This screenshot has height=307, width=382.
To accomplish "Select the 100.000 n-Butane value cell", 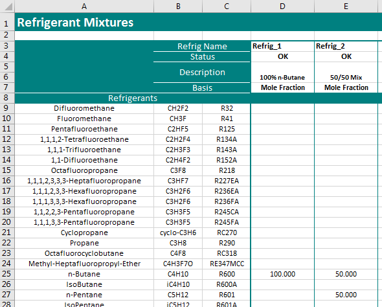I will point(282,274).
